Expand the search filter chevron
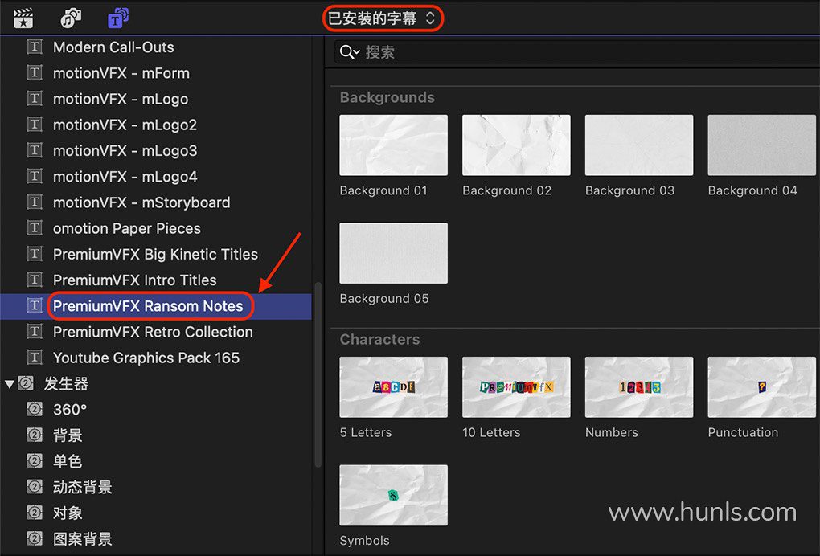 tap(357, 53)
